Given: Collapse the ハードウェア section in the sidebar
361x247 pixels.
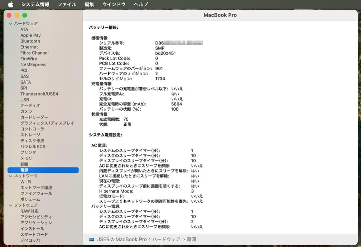Looking at the screenshot, I should (x=10, y=23).
